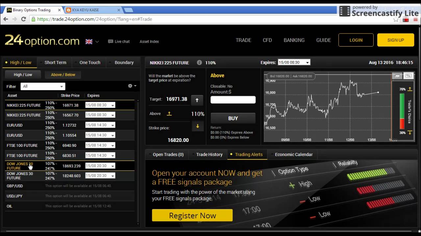
Task: Click the yellow Above arrow icon
Action: coord(169,113)
